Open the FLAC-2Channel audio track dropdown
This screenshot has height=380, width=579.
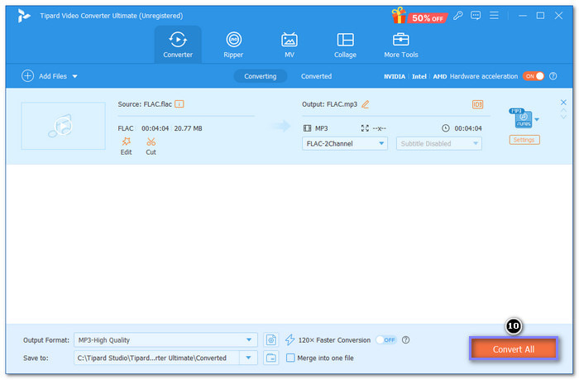[x=345, y=143]
